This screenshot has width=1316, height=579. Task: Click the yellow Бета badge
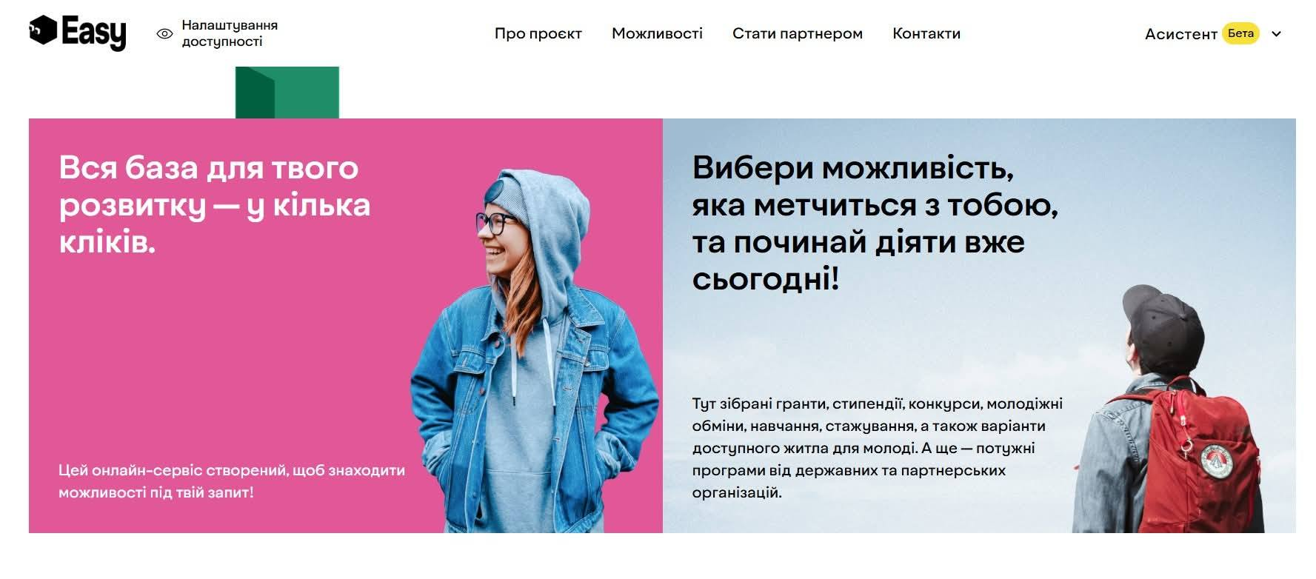click(1240, 33)
